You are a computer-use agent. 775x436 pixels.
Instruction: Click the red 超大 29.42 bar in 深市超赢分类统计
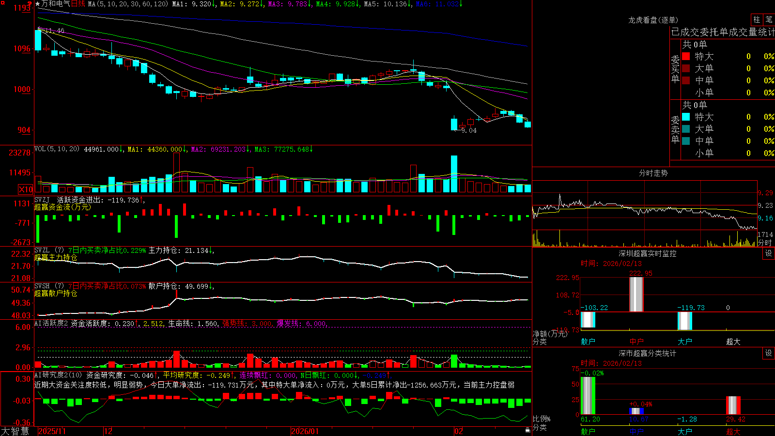(x=733, y=405)
